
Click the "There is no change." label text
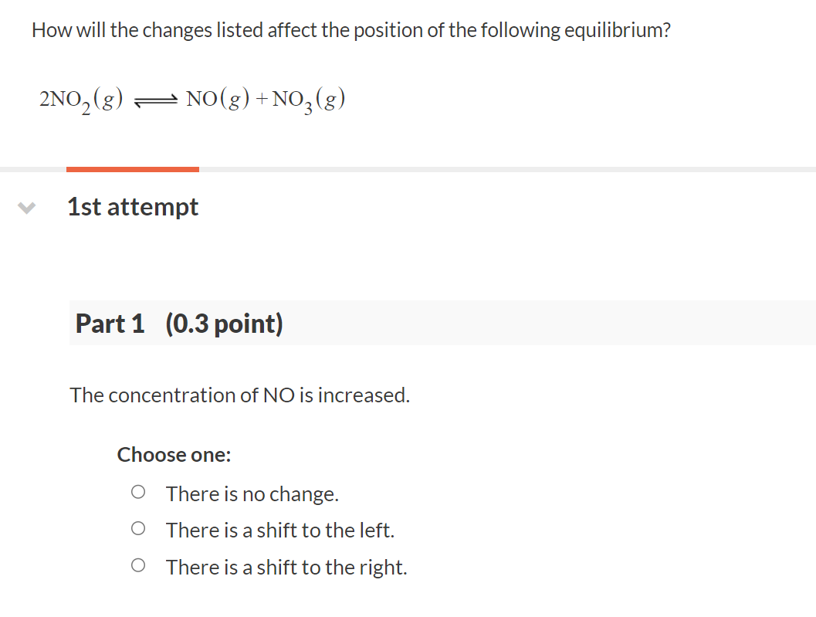click(252, 493)
